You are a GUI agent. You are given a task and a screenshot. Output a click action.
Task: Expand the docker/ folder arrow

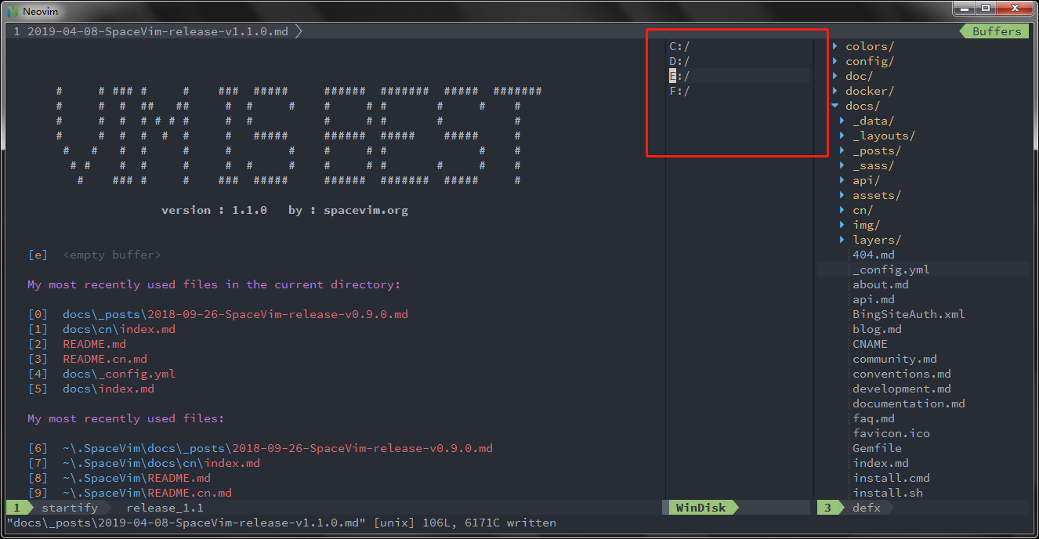[835, 91]
